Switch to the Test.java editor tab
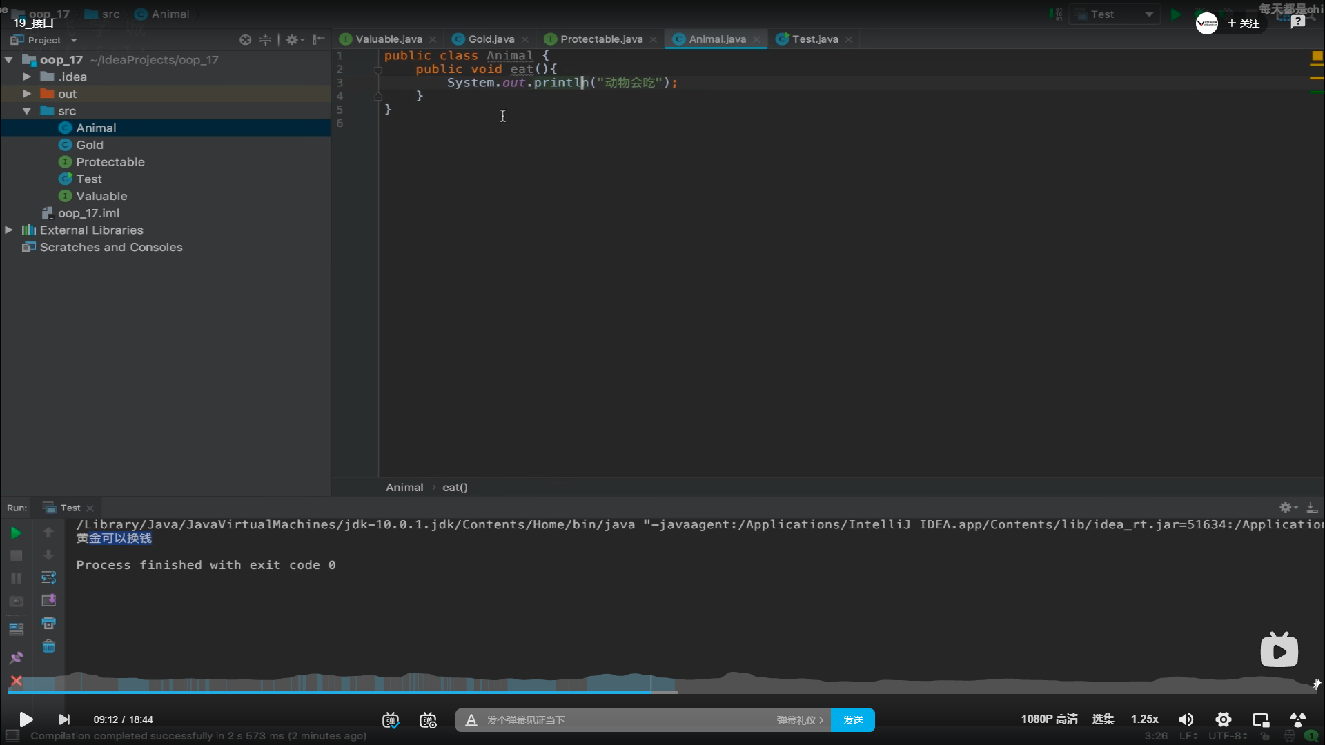 coord(814,39)
